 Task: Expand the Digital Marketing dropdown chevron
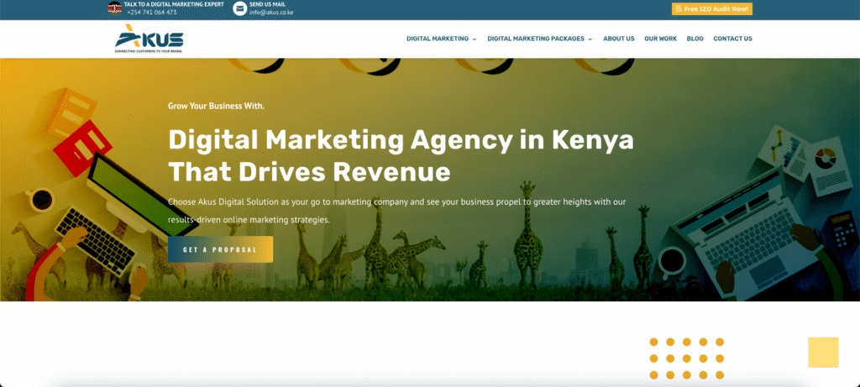[475, 39]
